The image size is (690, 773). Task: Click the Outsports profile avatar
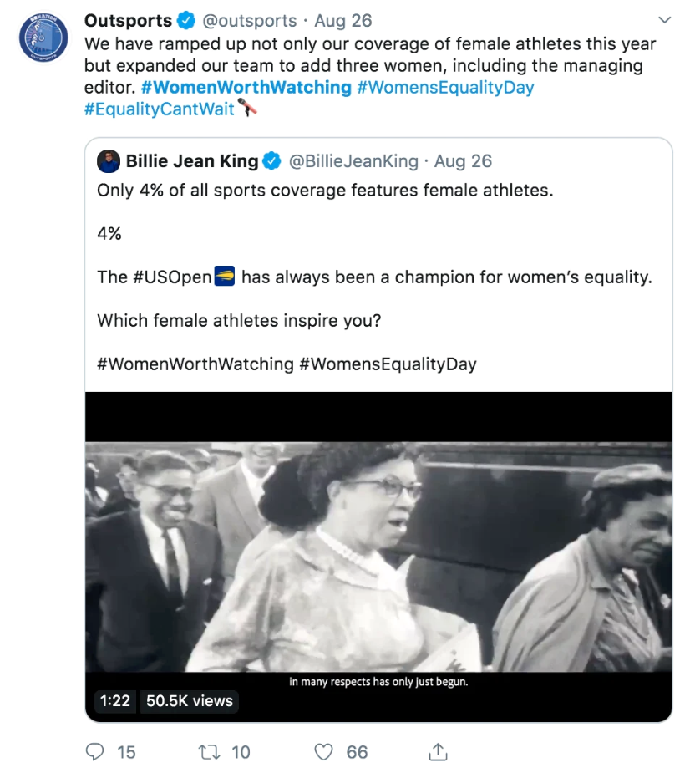(x=43, y=38)
